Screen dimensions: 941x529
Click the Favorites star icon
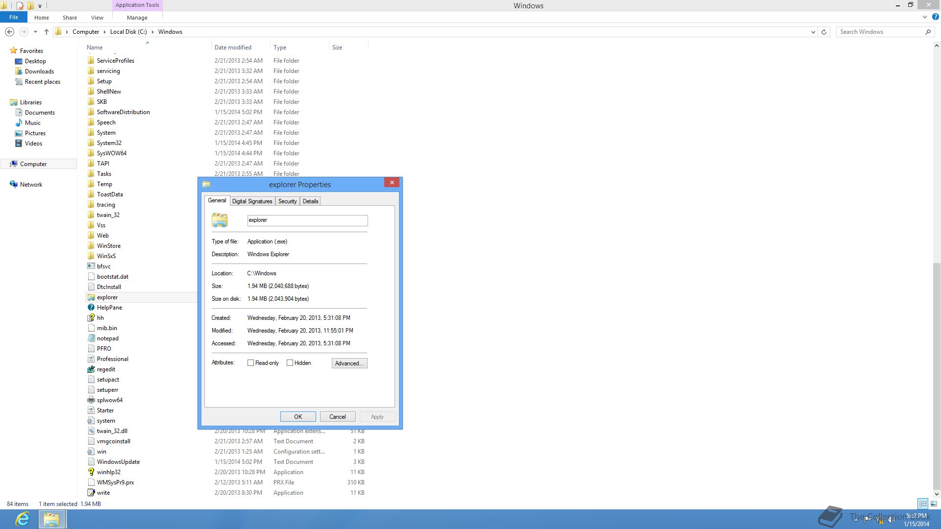pyautogui.click(x=14, y=50)
